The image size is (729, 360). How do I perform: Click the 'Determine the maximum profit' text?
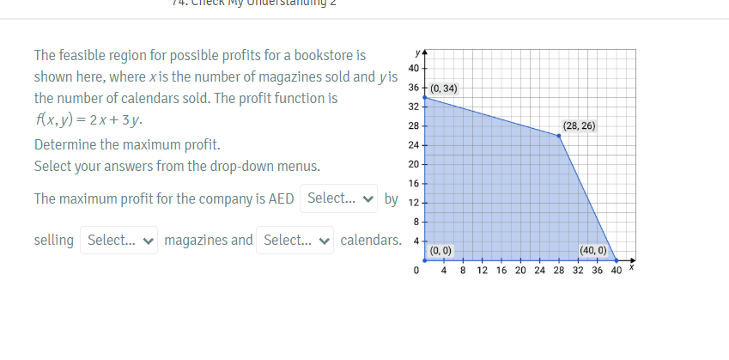pos(127,143)
